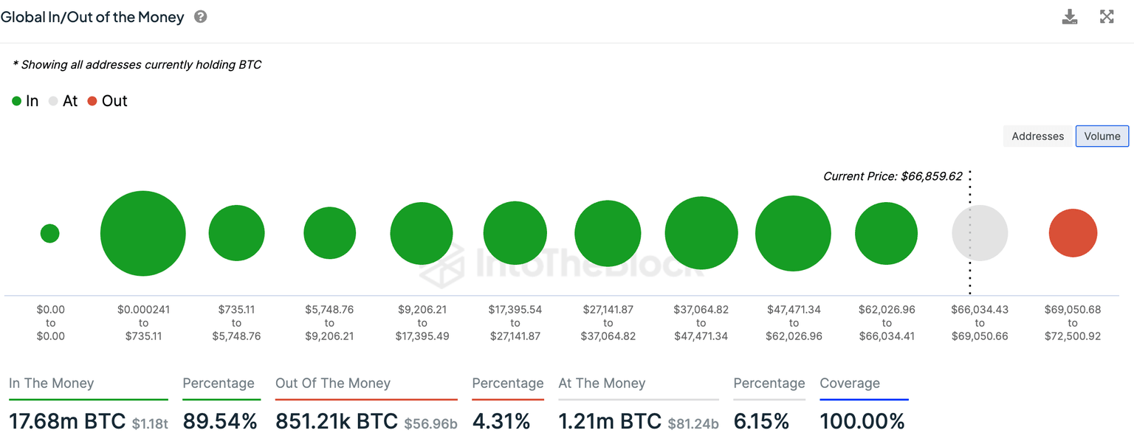Switch to the Volume view
This screenshot has height=447, width=1134.
click(x=1102, y=136)
